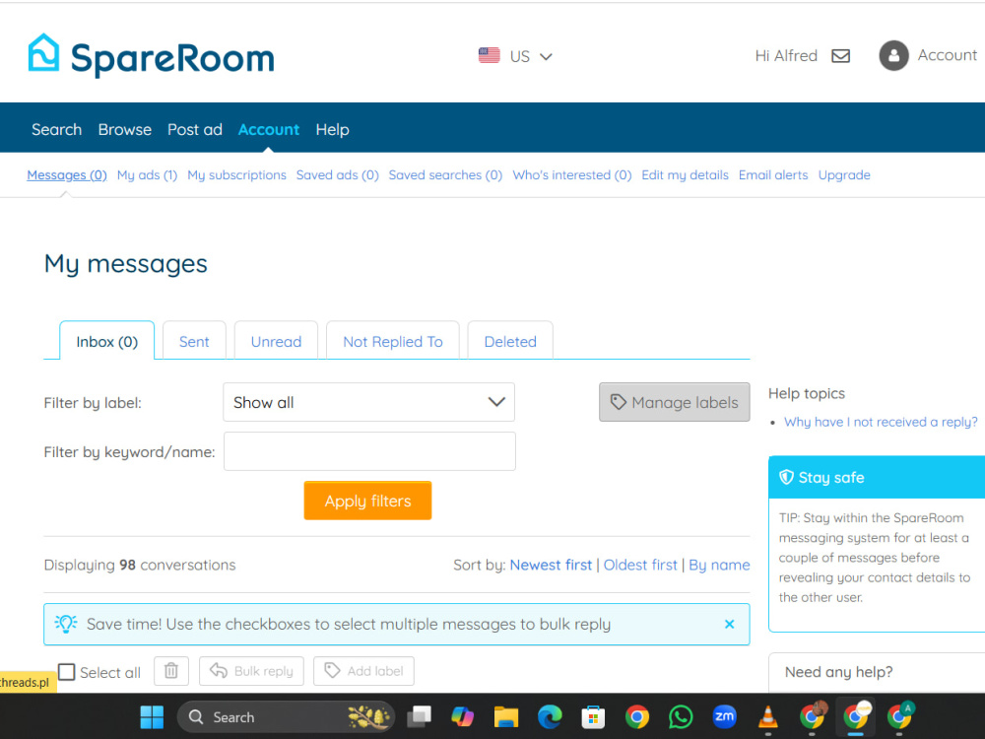Sort conversations by Newest first
The width and height of the screenshot is (985, 739).
[x=551, y=565]
